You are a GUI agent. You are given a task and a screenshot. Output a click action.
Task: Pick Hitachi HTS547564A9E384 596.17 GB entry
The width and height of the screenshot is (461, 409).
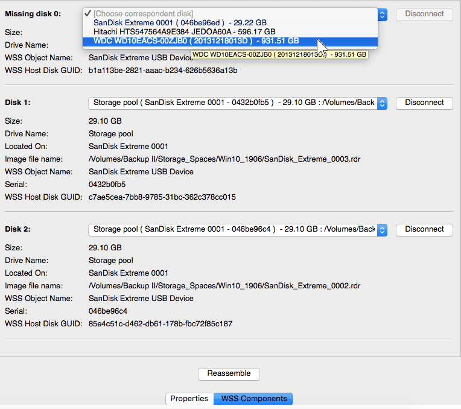coord(230,32)
